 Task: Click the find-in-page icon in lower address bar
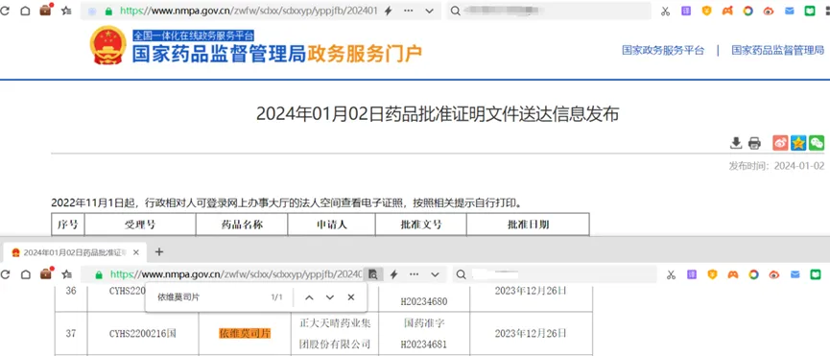pyautogui.click(x=373, y=274)
